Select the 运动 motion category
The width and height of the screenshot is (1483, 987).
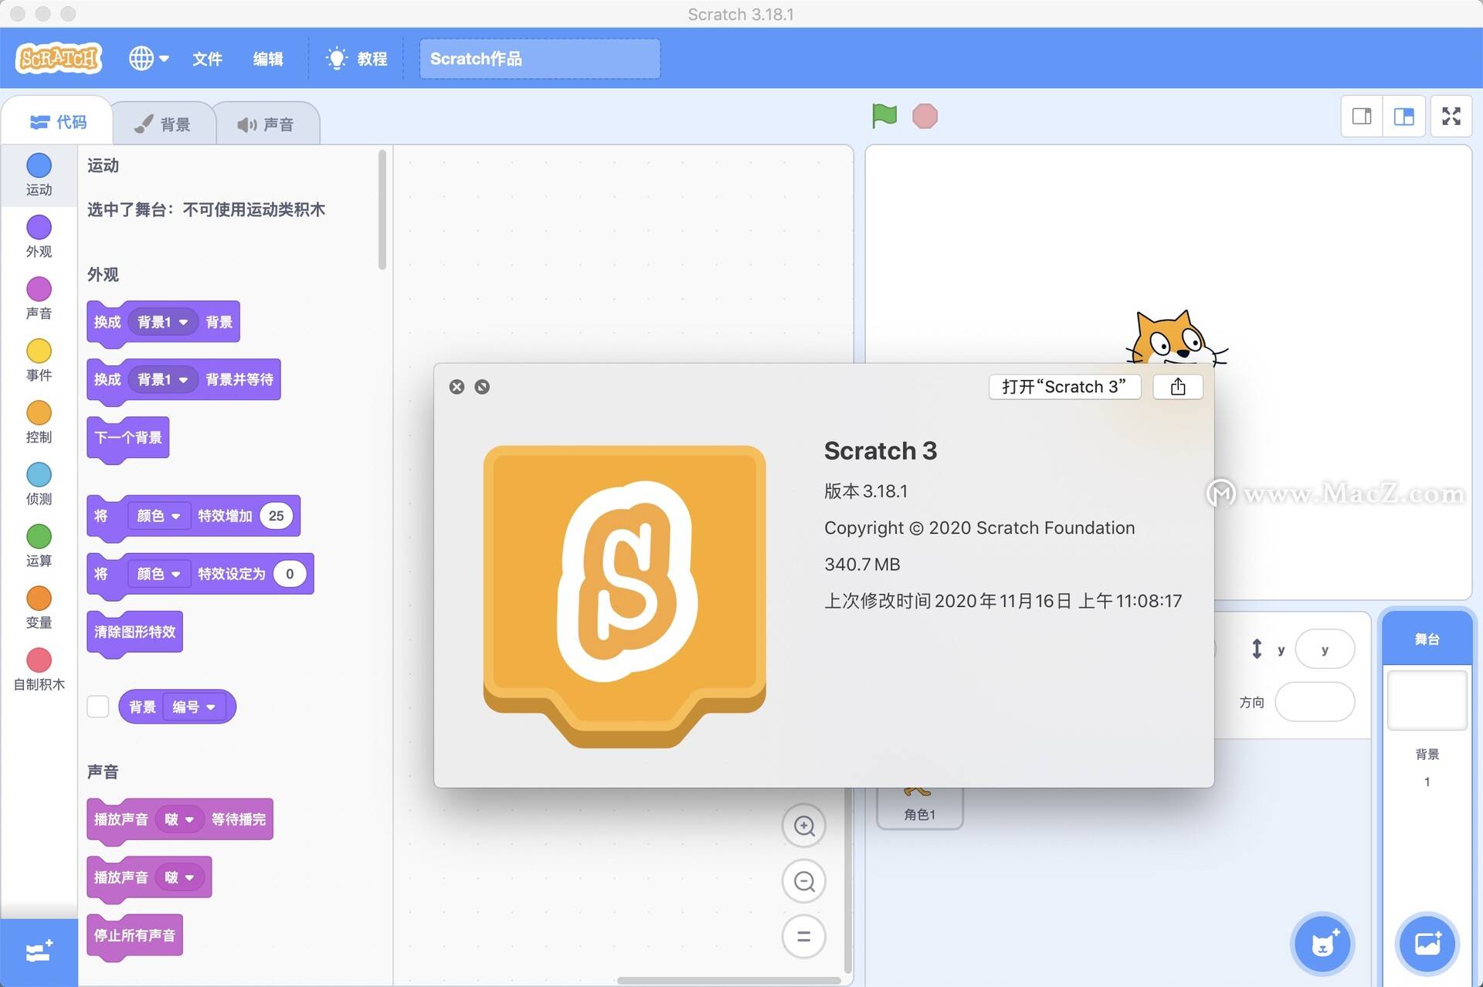tap(39, 175)
